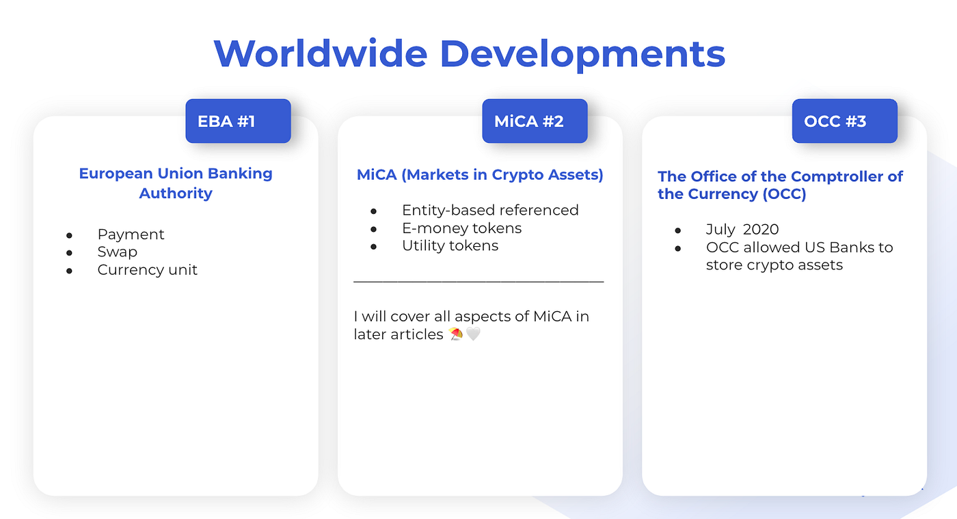Select the OCC #3 badge

(844, 121)
